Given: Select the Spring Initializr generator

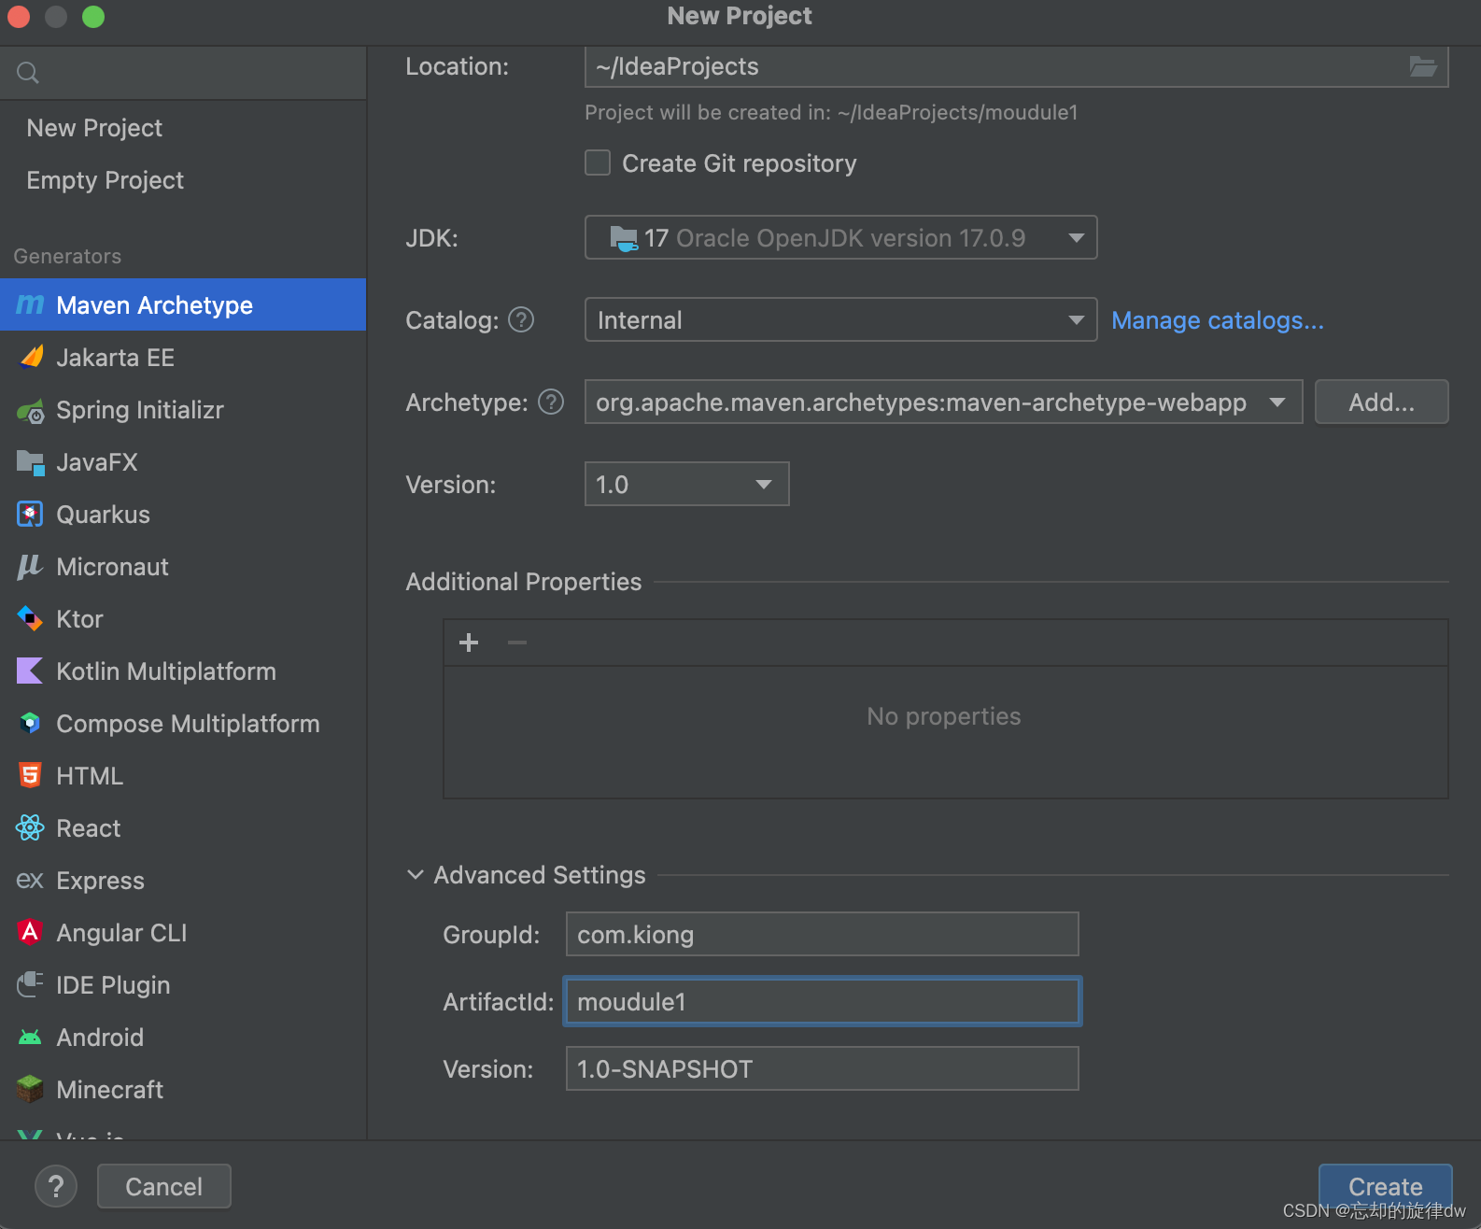Looking at the screenshot, I should 183,410.
